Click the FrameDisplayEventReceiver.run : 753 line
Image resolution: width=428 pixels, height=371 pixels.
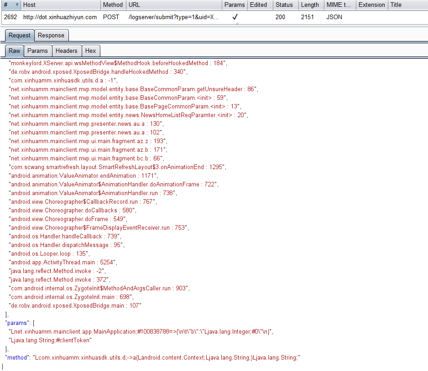point(99,228)
